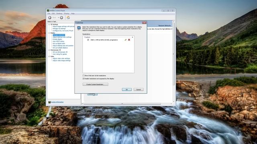Select View HDCP status
The image size is (257, 144).
coord(59,41)
